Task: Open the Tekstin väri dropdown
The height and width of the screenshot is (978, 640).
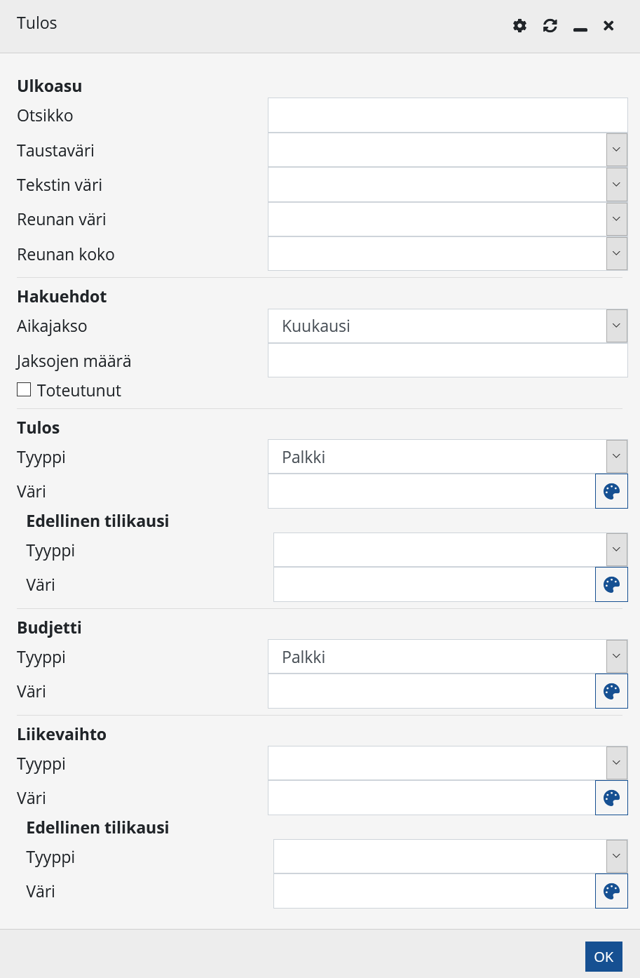Action: tap(616, 185)
